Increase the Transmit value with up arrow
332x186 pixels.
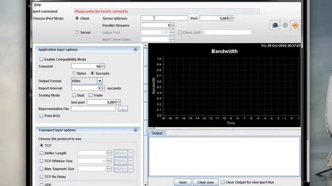[x=103, y=65]
